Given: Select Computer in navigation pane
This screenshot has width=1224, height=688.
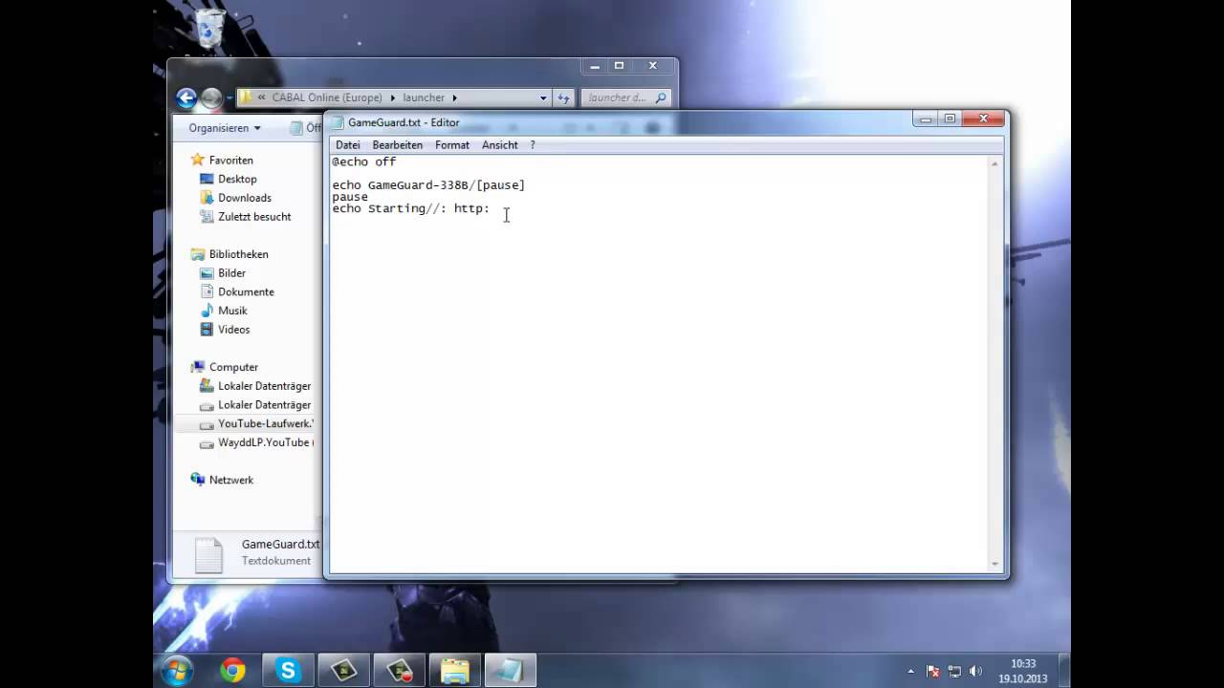Looking at the screenshot, I should pos(233,367).
